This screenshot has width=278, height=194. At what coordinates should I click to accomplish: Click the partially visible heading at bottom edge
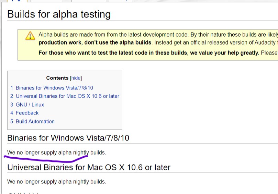23,193
